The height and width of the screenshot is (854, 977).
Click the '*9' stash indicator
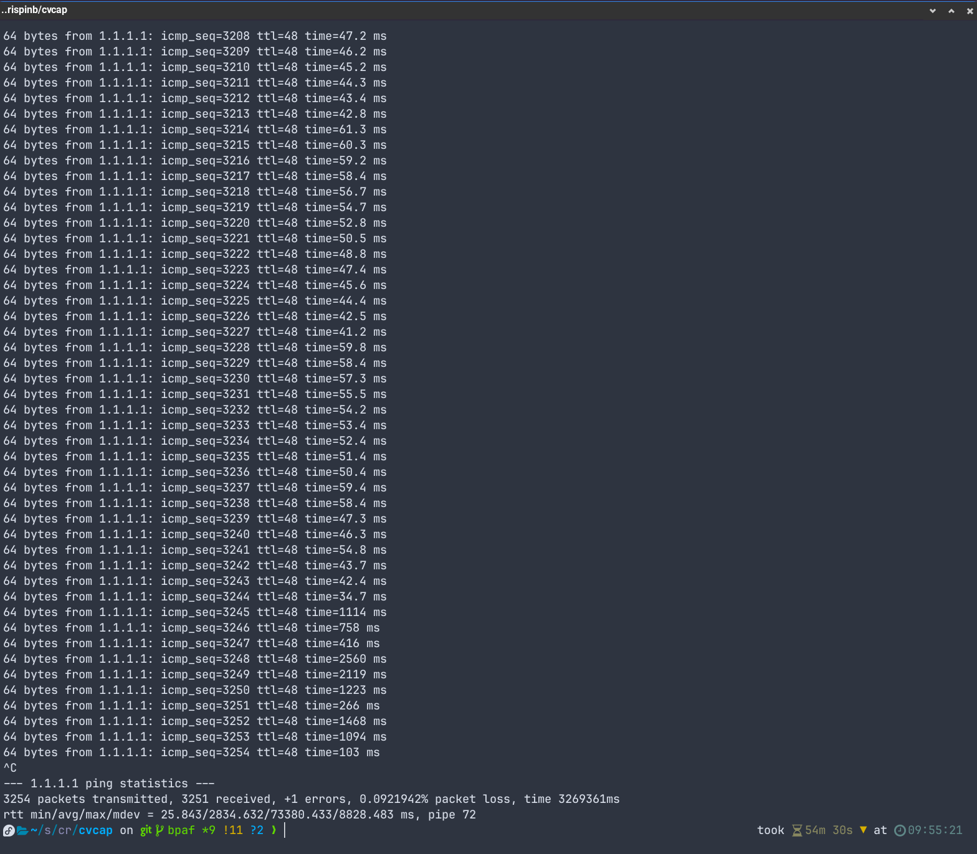click(x=209, y=830)
